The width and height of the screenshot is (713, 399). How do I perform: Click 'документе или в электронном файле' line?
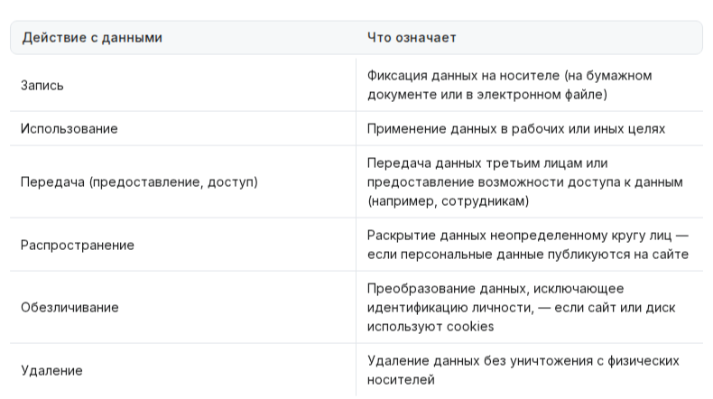487,95
